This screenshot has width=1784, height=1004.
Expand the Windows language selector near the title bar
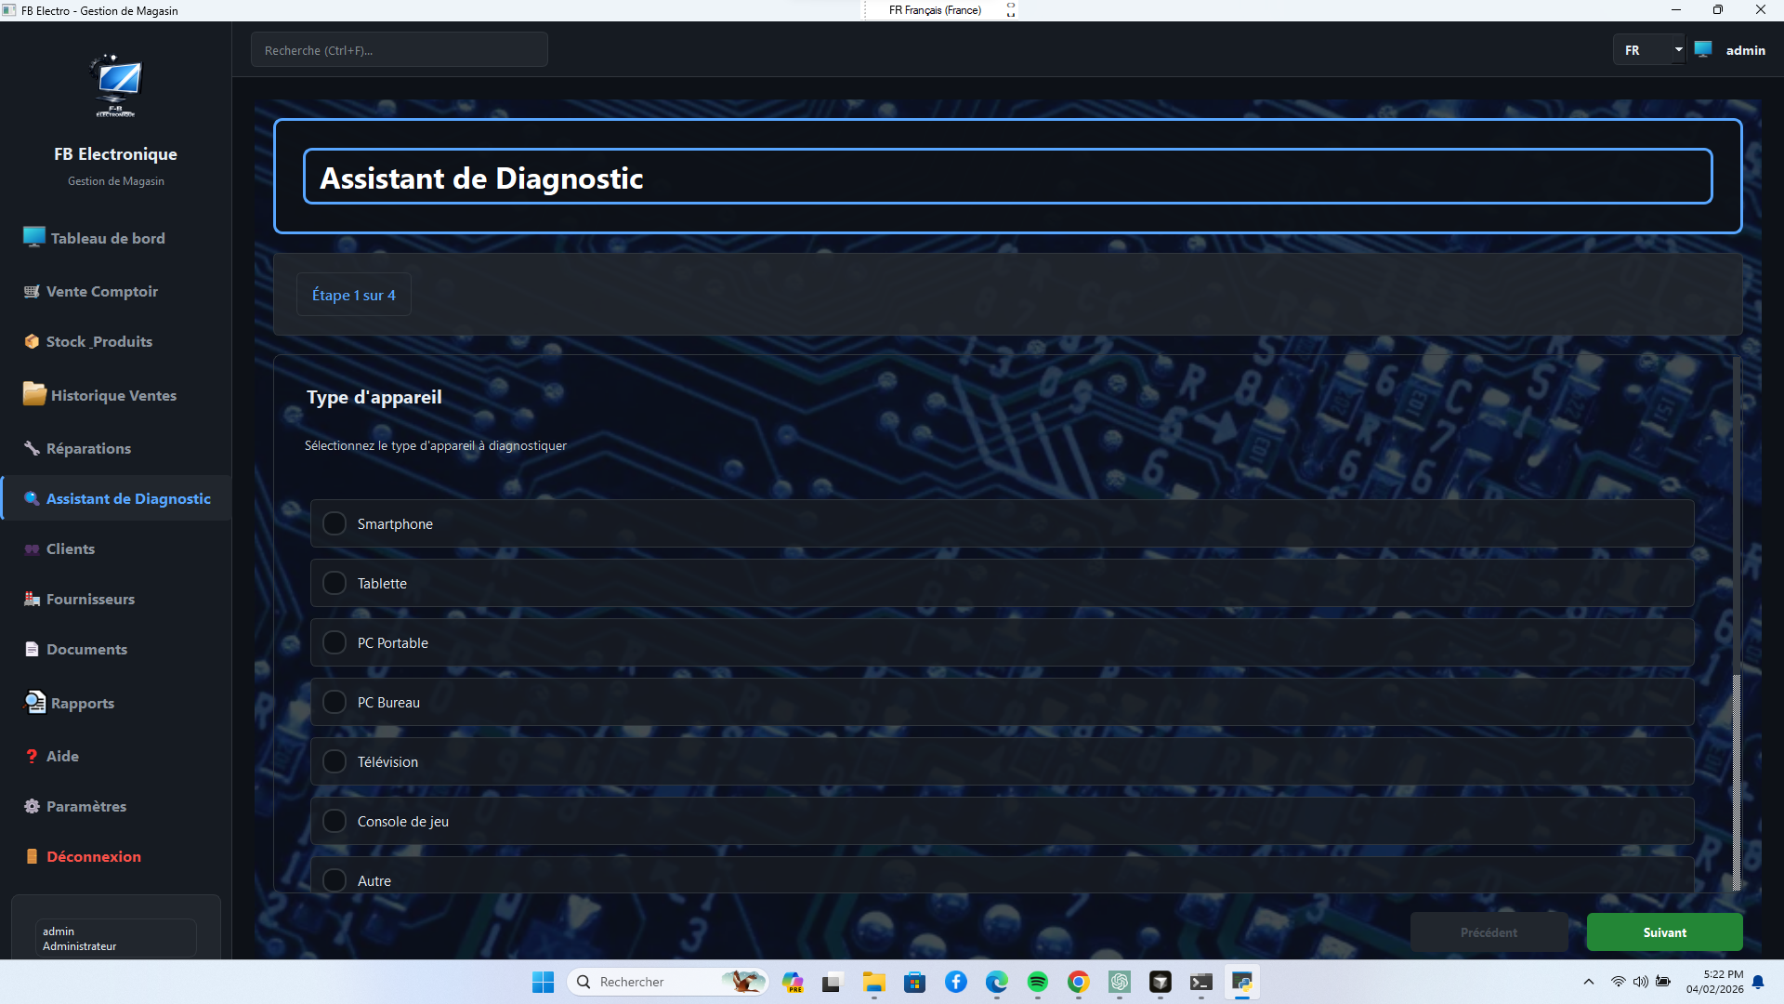coord(1010,9)
